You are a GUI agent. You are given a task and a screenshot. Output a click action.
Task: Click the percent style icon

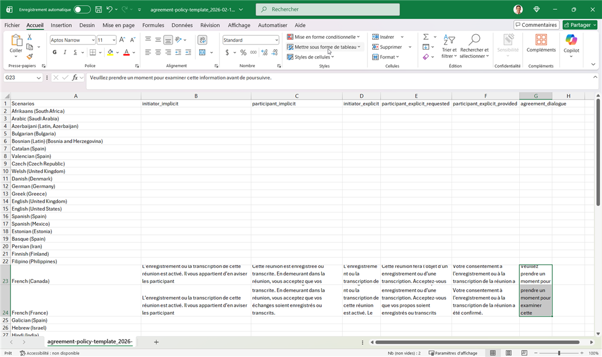coord(243,52)
